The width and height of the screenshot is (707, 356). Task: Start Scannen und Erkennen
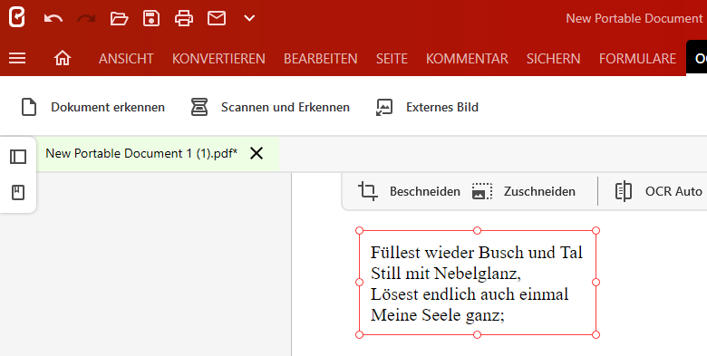pos(269,107)
